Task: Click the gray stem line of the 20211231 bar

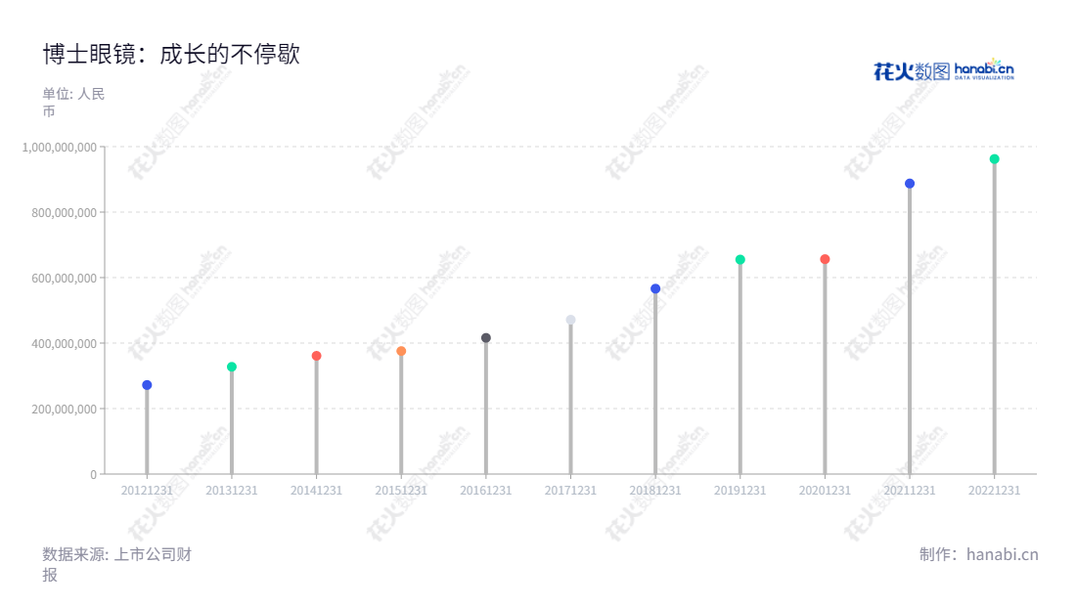Action: click(x=910, y=332)
